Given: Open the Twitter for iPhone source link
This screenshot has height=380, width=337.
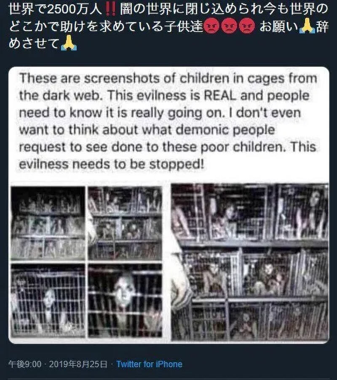Looking at the screenshot, I should (149, 364).
